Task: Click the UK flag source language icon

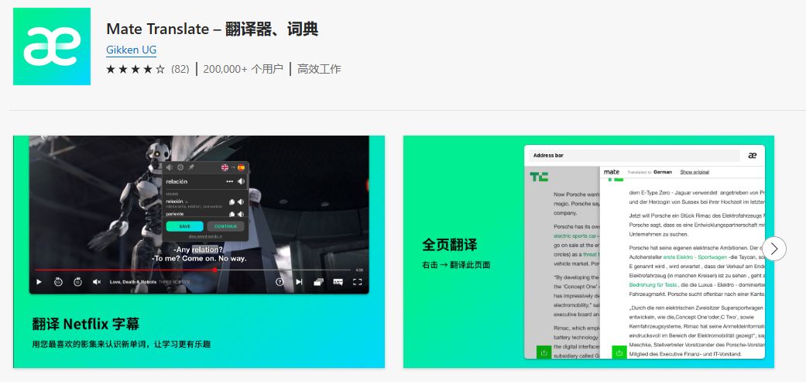Action: click(225, 167)
